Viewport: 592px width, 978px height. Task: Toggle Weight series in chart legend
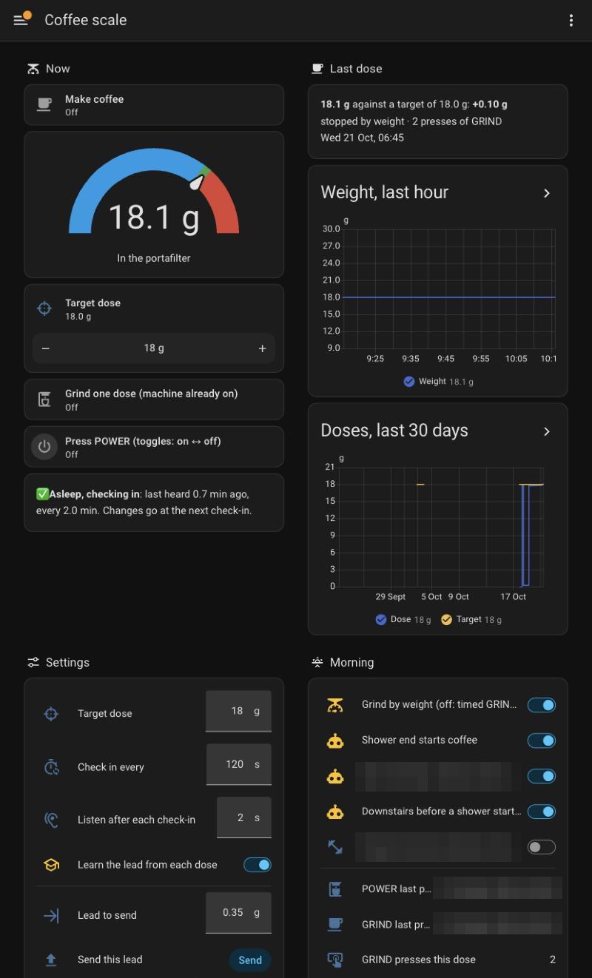[x=438, y=382]
